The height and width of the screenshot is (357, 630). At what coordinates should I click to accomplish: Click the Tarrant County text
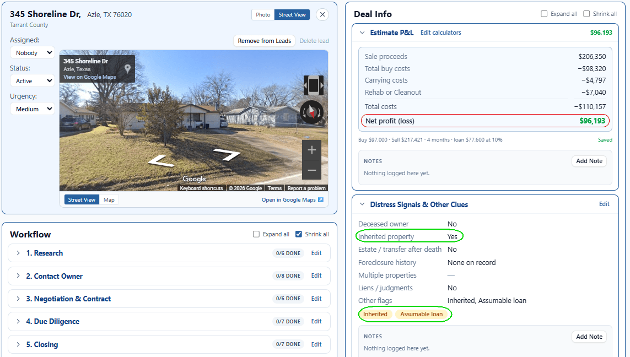29,25
